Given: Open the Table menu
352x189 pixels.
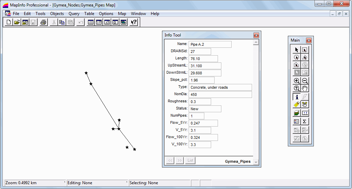Looking at the screenshot, I should [x=89, y=14].
